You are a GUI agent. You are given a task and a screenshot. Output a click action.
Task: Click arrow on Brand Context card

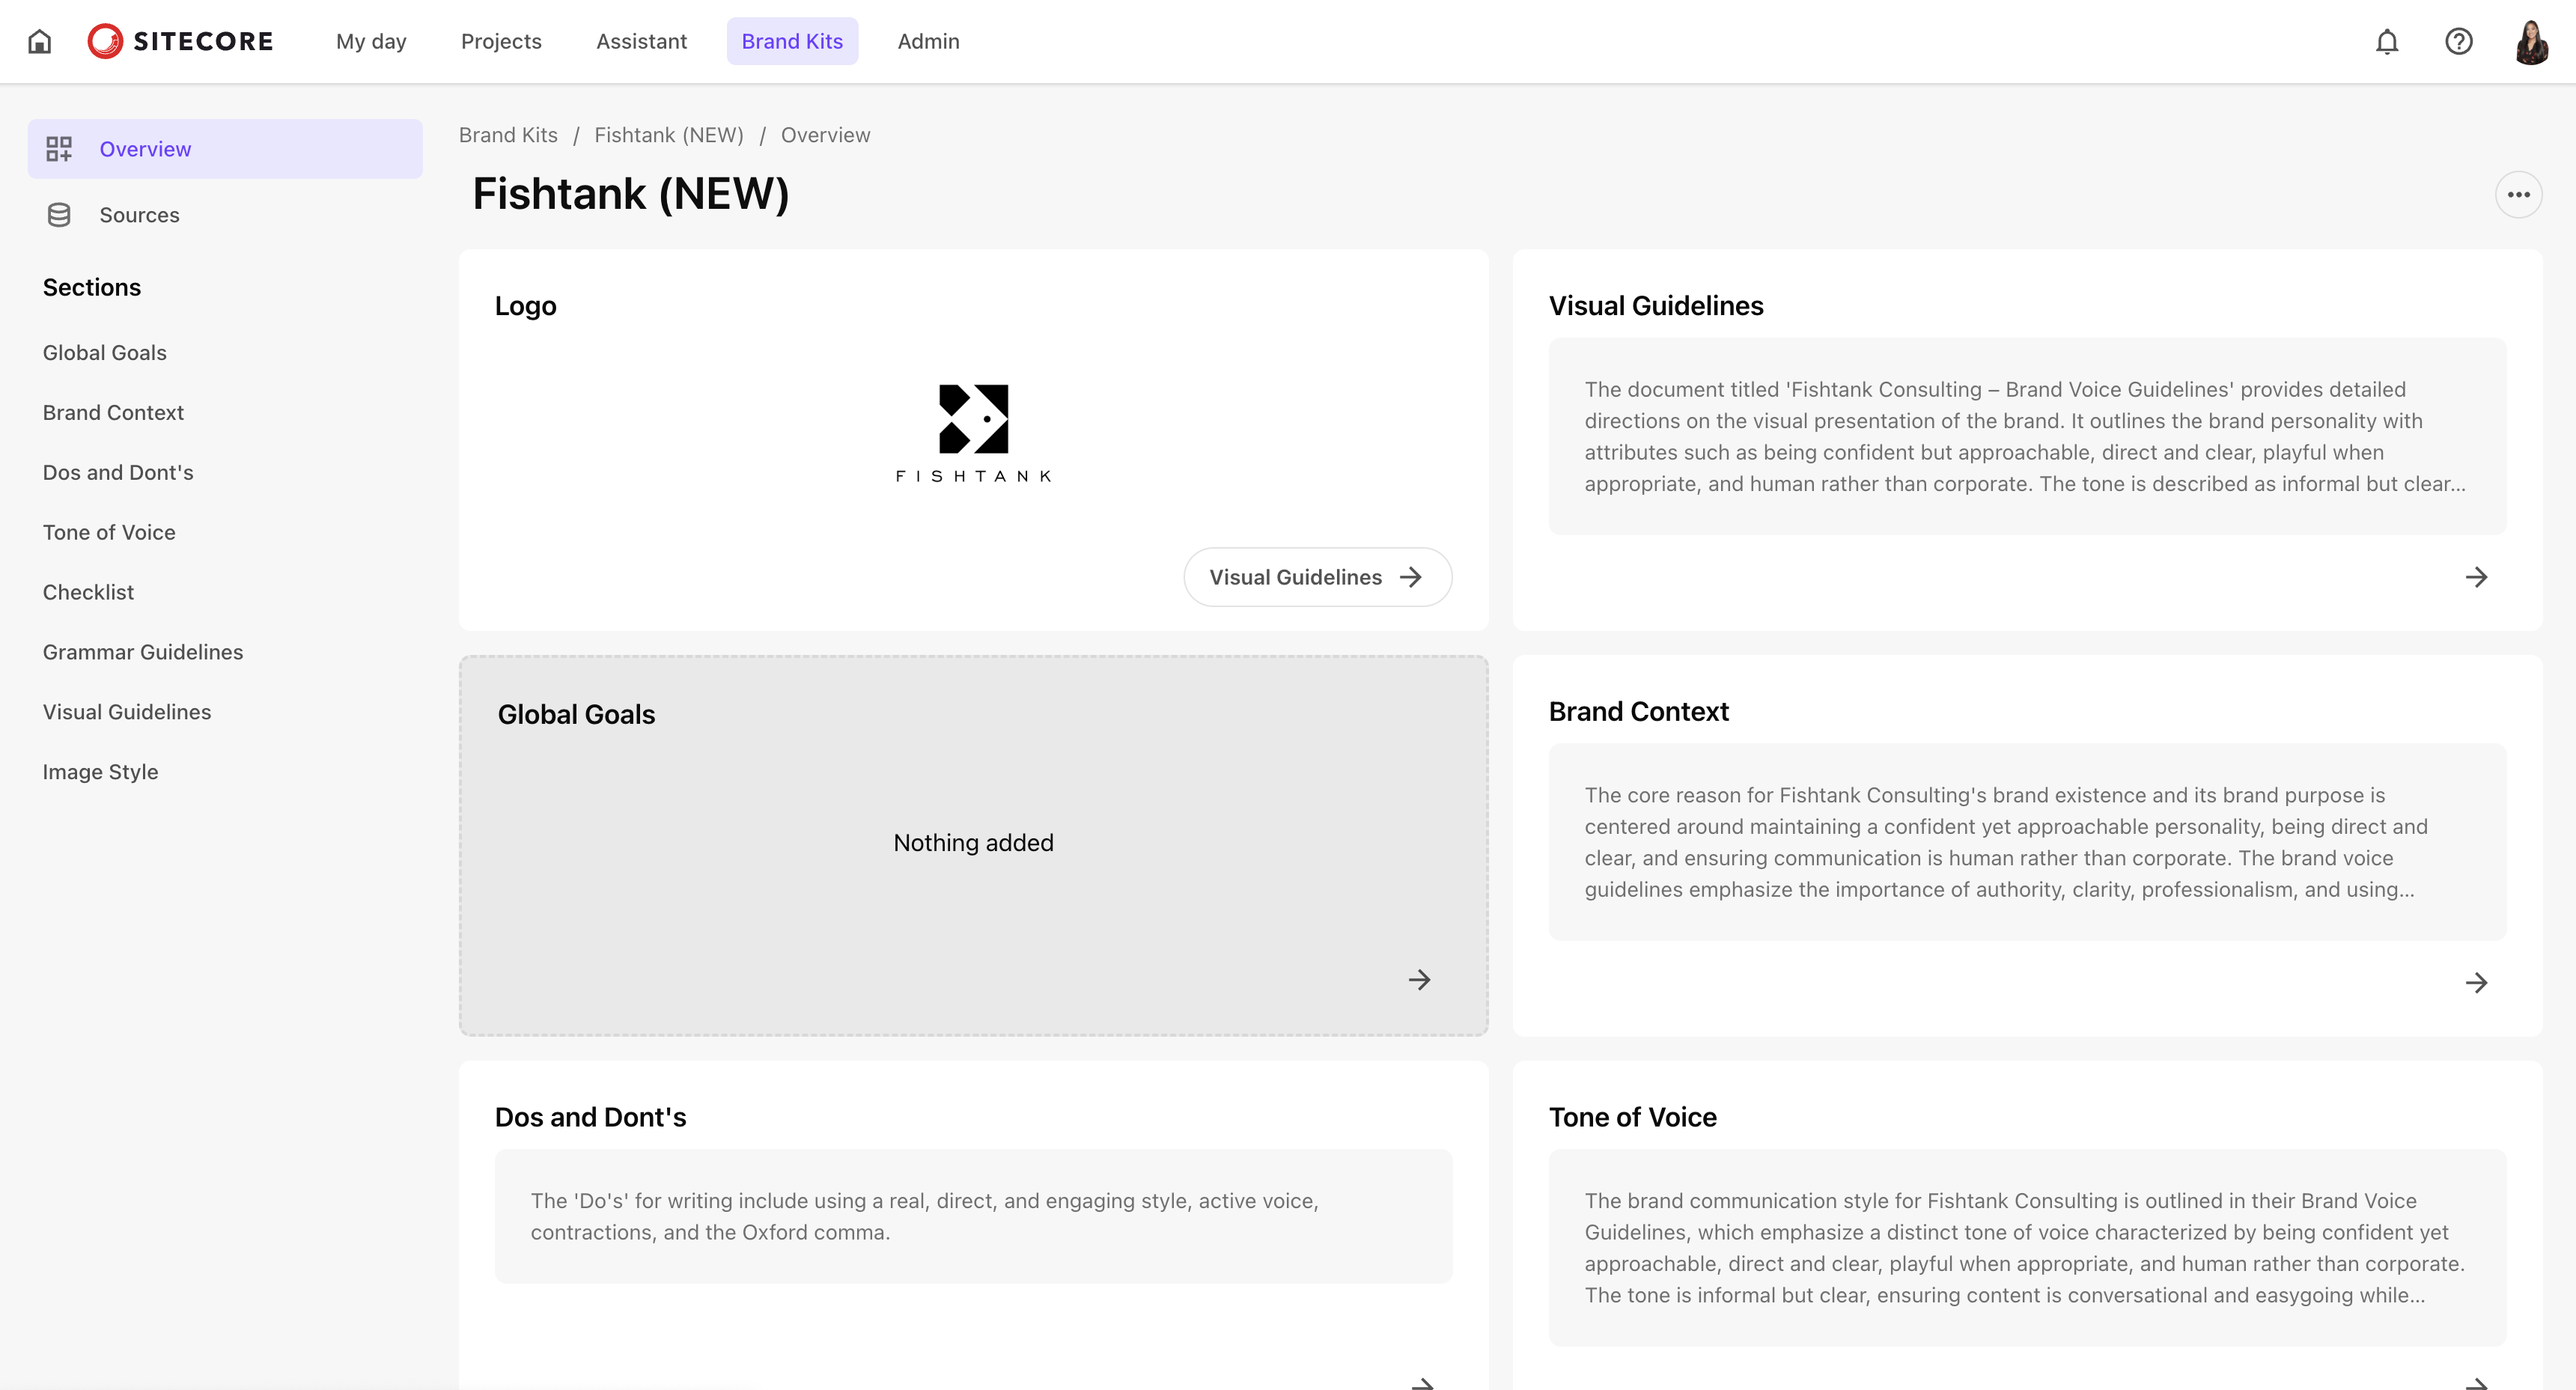tap(2476, 983)
